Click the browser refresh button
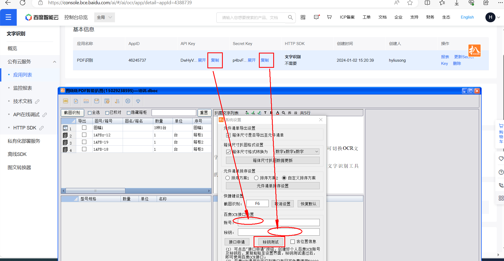 pos(23,3)
